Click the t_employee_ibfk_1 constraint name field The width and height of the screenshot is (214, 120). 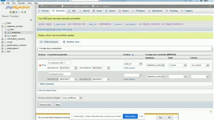(60, 63)
